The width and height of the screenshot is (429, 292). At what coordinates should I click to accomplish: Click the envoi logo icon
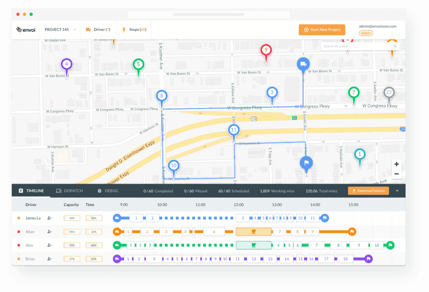pos(19,30)
